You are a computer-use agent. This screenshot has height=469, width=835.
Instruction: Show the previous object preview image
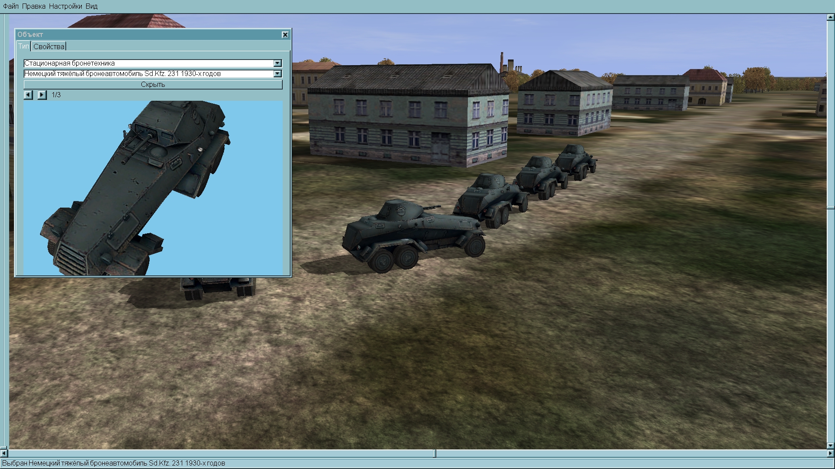pos(28,95)
